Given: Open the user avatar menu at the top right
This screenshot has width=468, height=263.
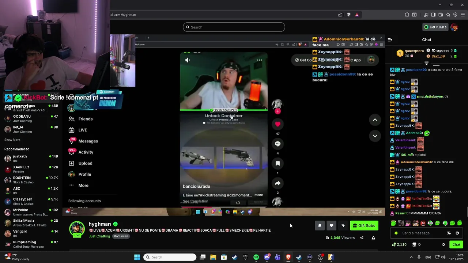Looking at the screenshot, I should pos(454,27).
